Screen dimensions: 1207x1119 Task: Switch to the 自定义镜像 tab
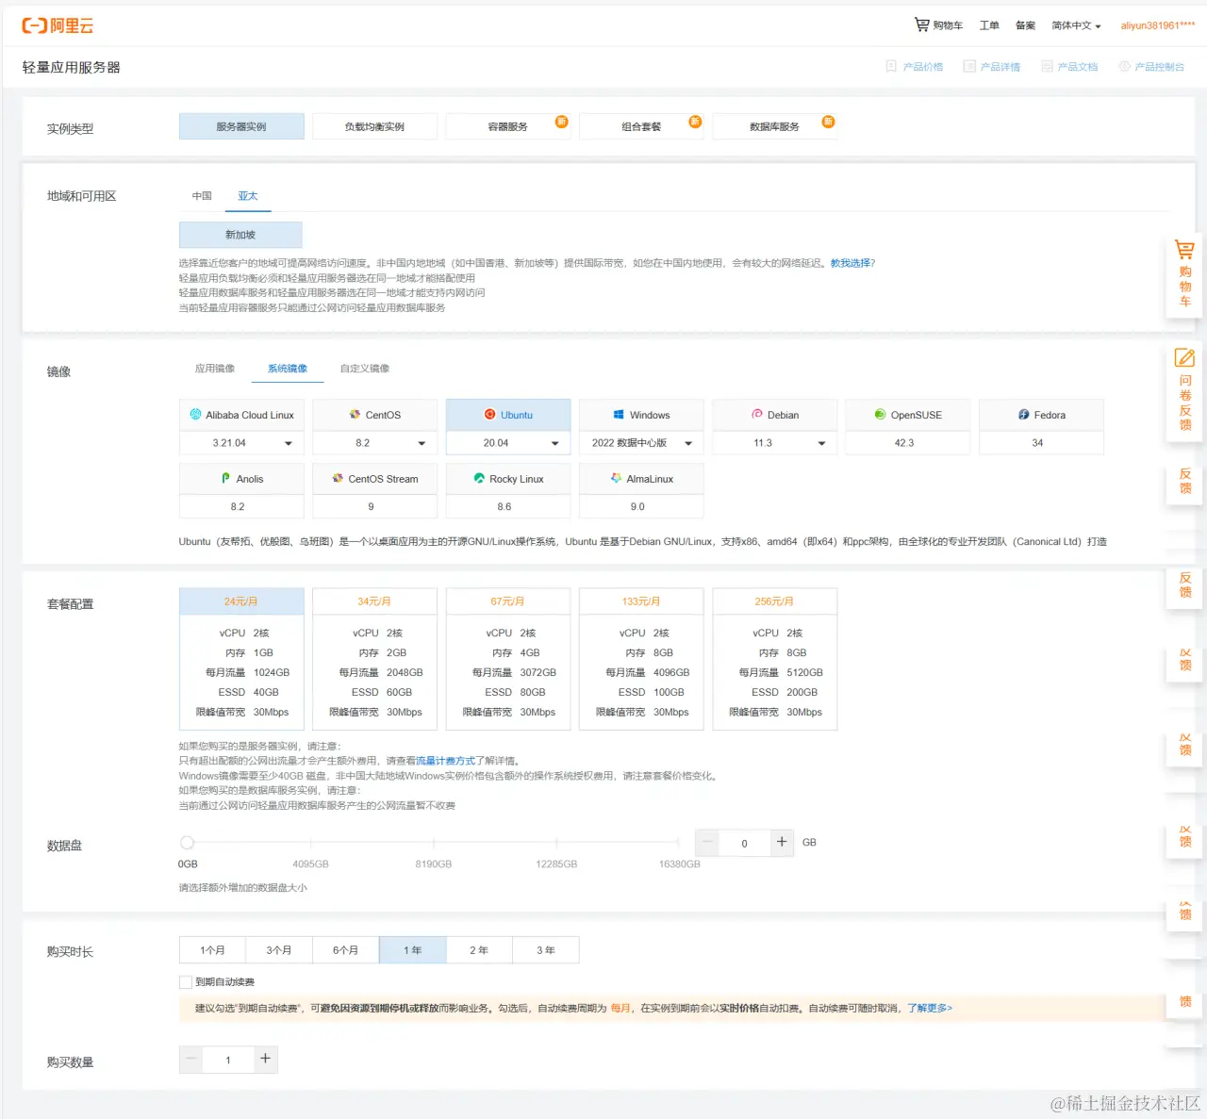[x=365, y=369]
